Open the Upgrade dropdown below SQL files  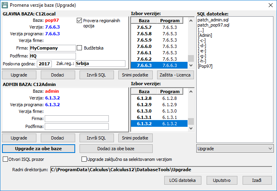pyautogui.click(x=235, y=149)
